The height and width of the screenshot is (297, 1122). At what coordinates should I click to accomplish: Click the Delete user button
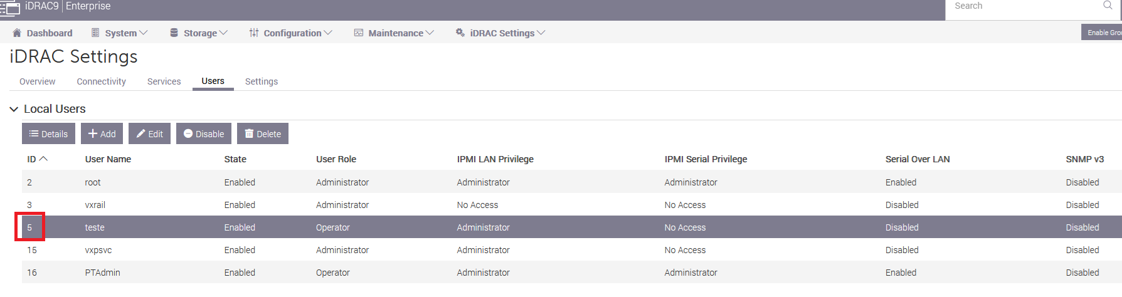pos(262,134)
